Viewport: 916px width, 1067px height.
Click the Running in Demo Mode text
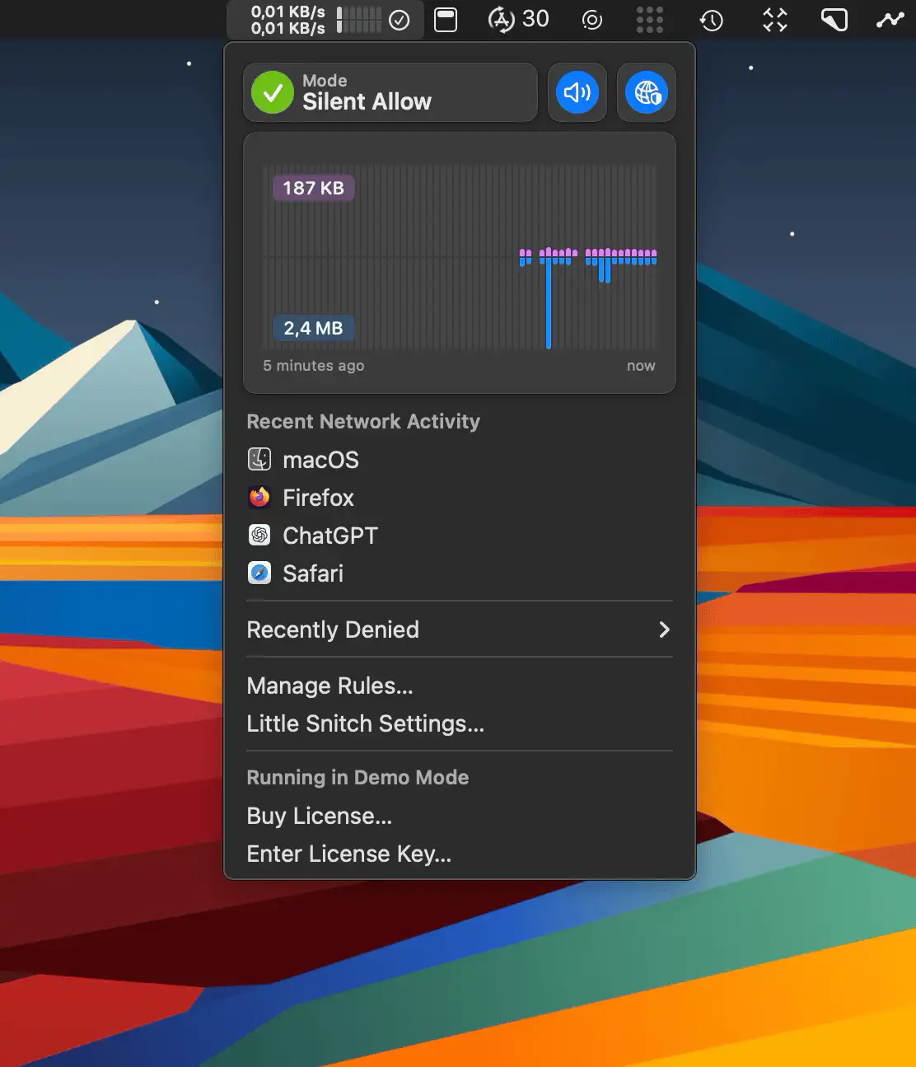pos(358,777)
